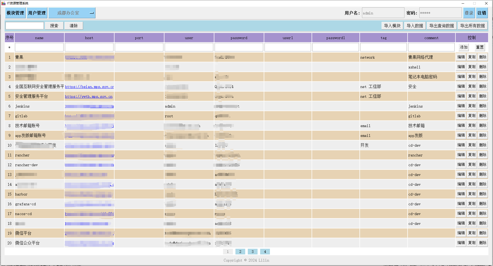Viewport: 493px width, 266px height.
Task: Focus the new-row host input
Action: click(x=89, y=47)
